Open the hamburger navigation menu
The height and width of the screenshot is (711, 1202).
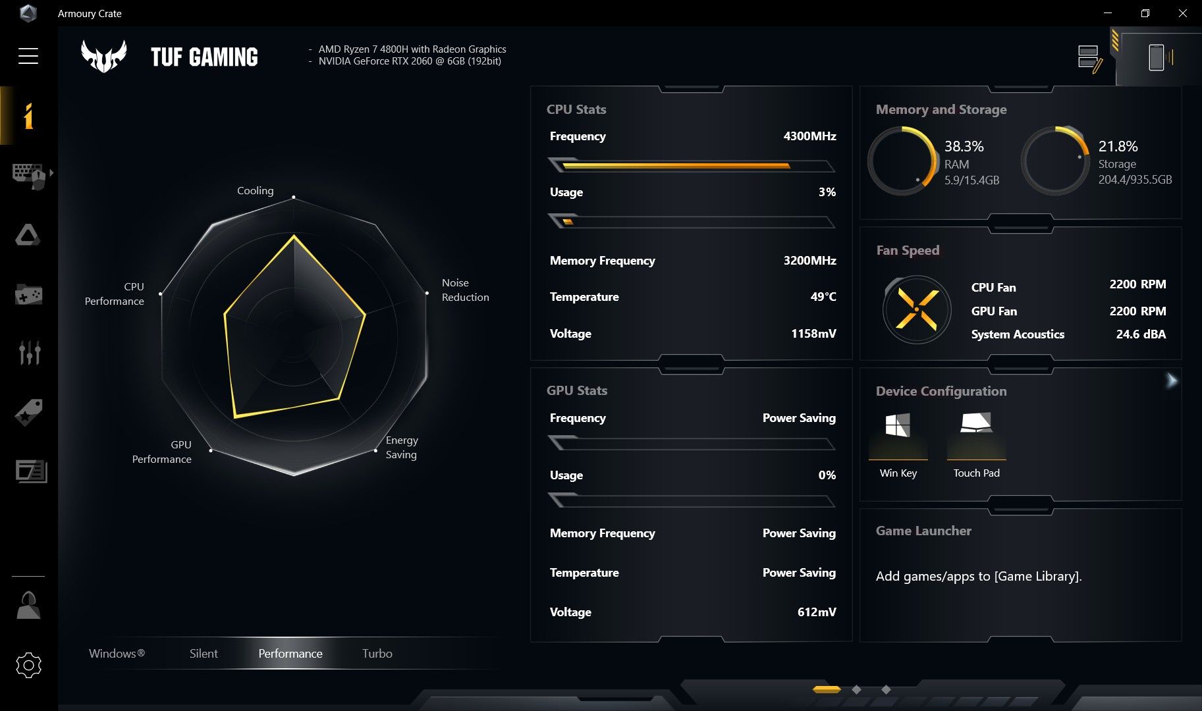point(28,56)
